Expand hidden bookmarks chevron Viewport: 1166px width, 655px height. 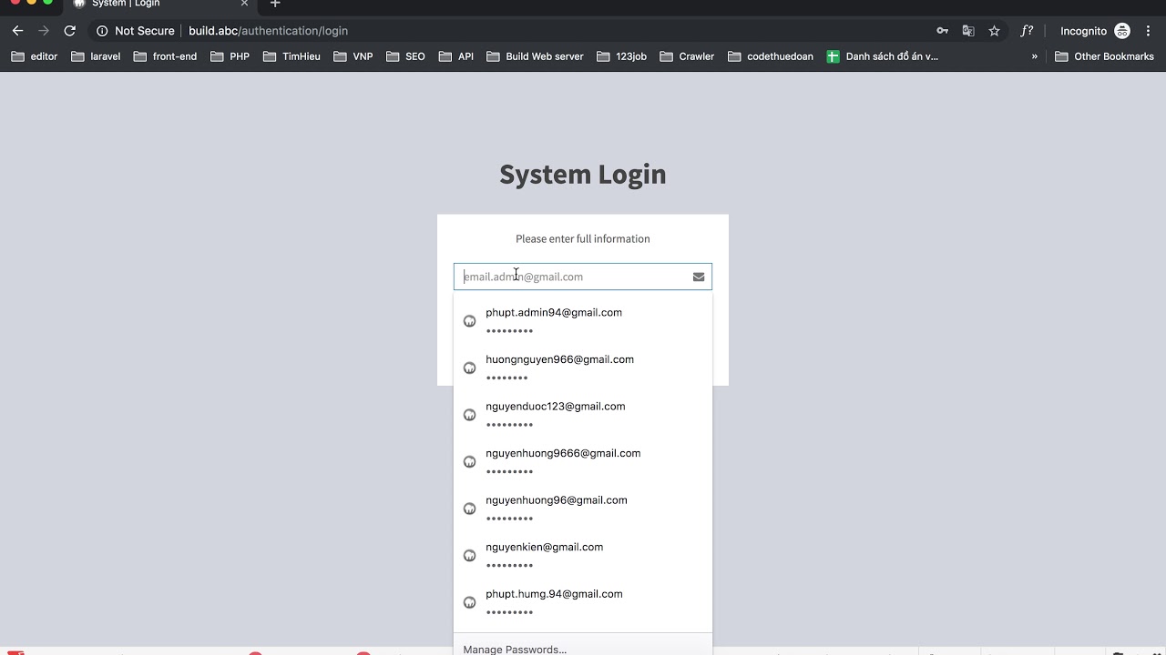1034,56
